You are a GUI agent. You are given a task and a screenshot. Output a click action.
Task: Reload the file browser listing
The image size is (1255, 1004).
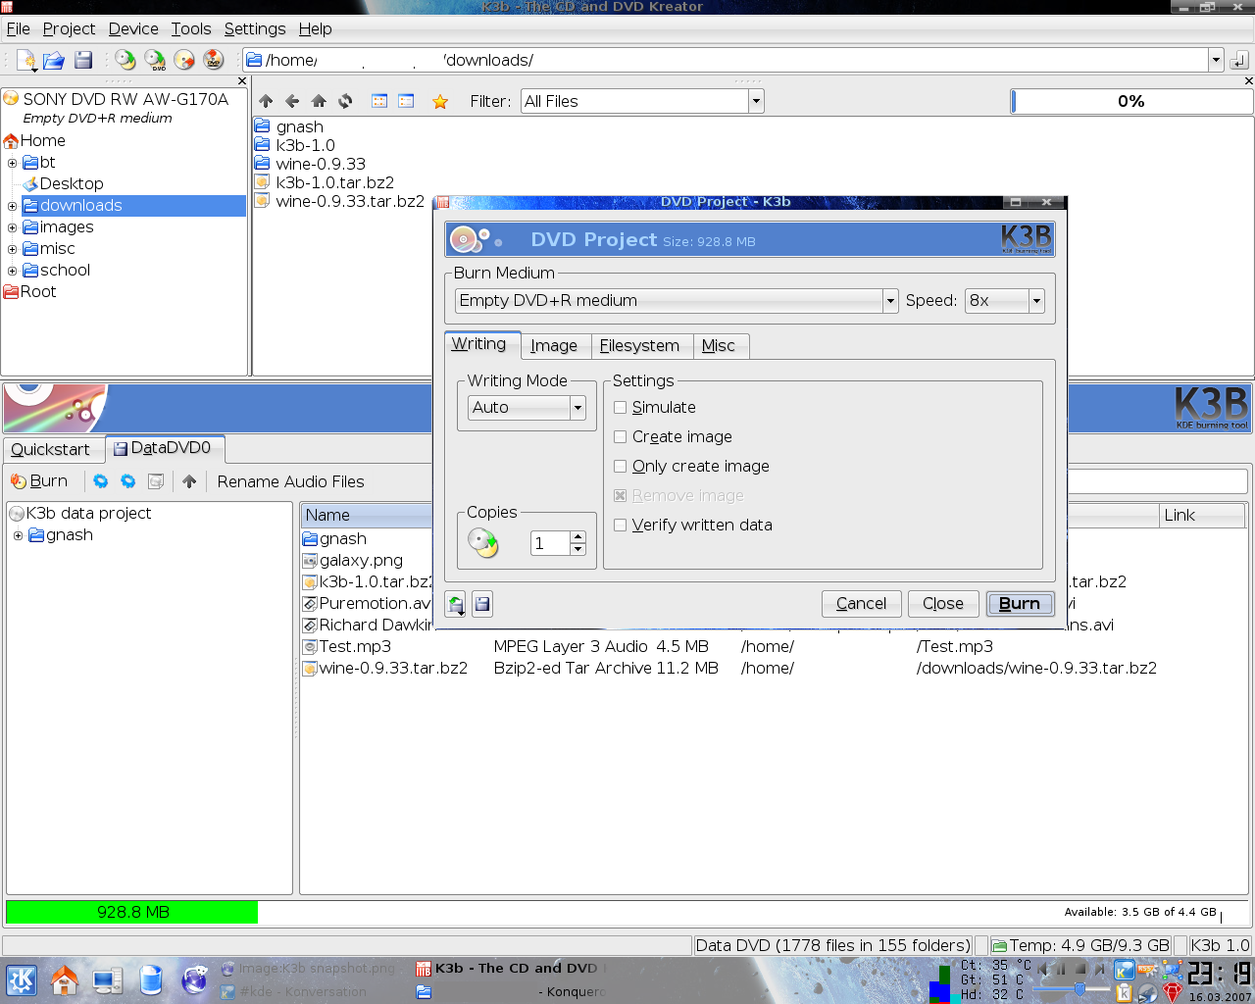[345, 101]
